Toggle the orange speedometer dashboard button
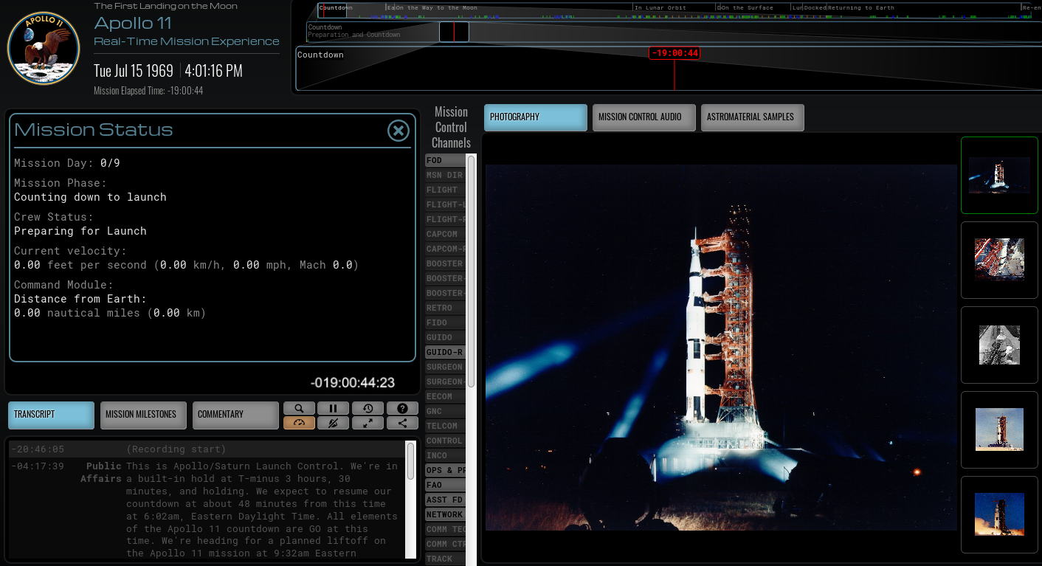This screenshot has width=1042, height=566. pyautogui.click(x=299, y=423)
